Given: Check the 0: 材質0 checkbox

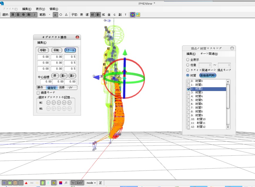Looking at the screenshot, I should pos(189,81).
